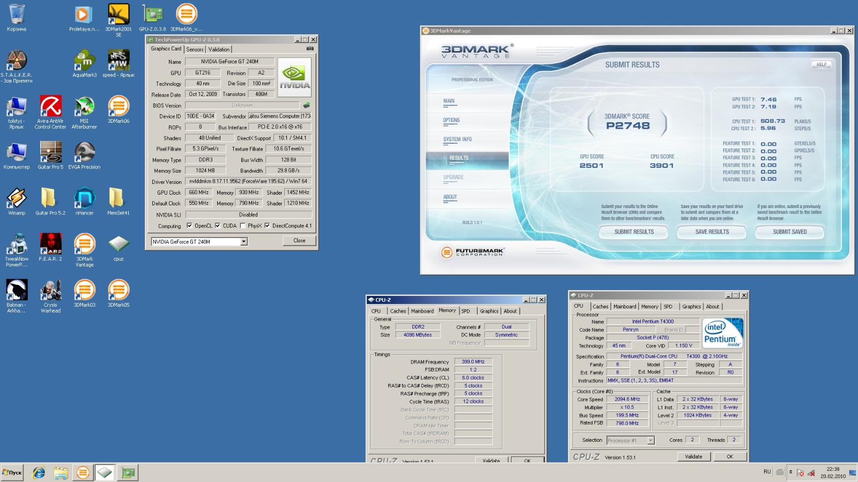The image size is (858, 482).
Task: Click the Help button in 3DMark Vantage
Action: pyautogui.click(x=822, y=64)
